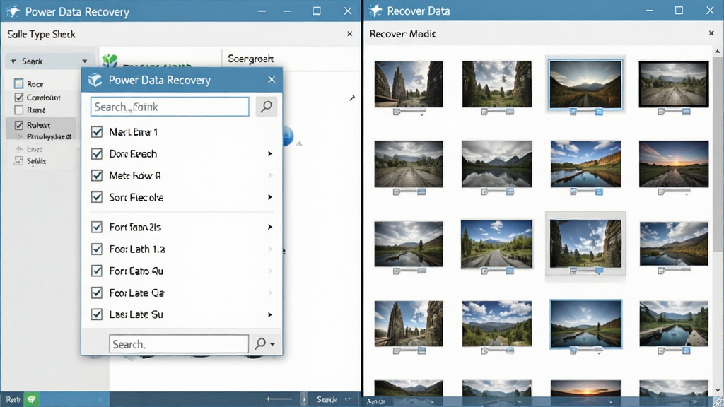Click Aerctar in Recover Data status bar
This screenshot has height=407, width=724.
(375, 402)
